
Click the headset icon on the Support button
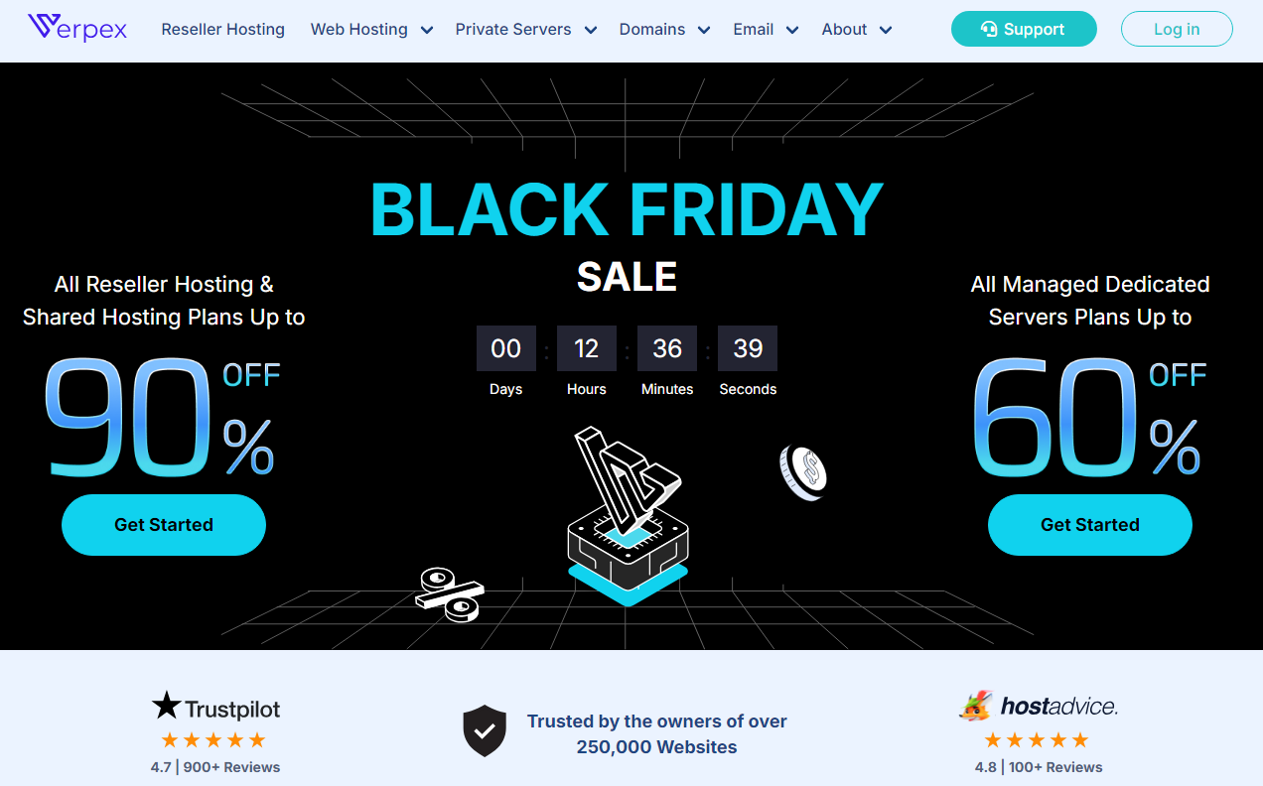pos(989,30)
